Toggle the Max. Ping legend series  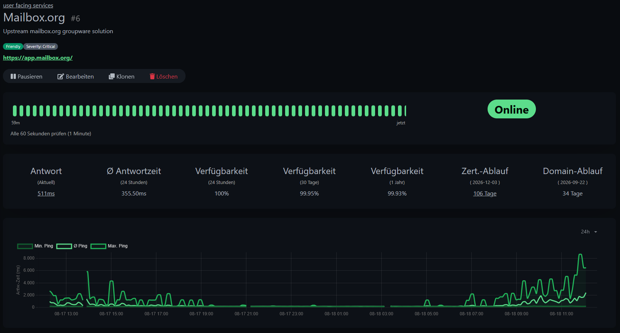pyautogui.click(x=109, y=246)
